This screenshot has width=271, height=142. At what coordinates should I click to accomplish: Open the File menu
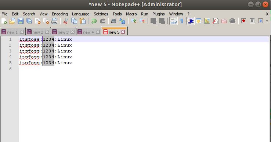[4, 14]
